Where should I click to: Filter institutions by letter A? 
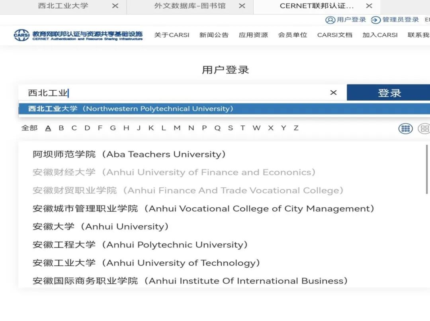[x=48, y=128]
